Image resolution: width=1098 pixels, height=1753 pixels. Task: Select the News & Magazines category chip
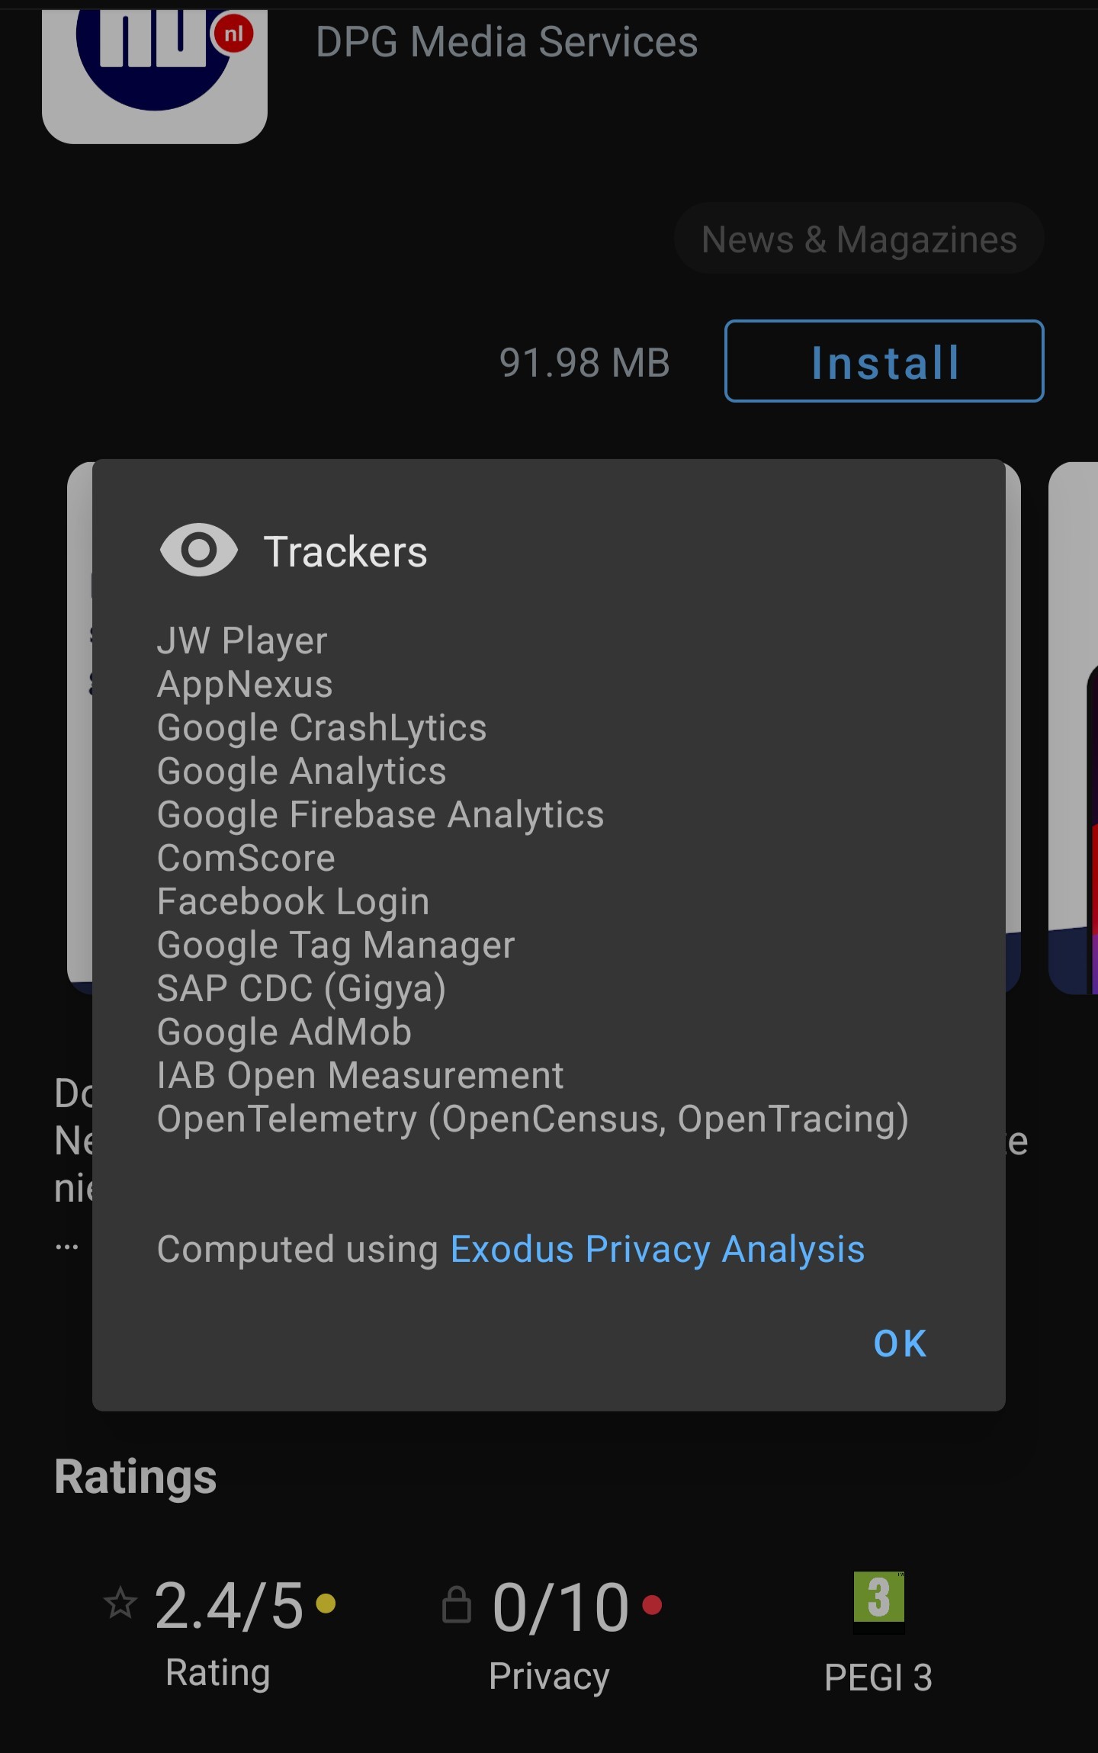(x=859, y=239)
